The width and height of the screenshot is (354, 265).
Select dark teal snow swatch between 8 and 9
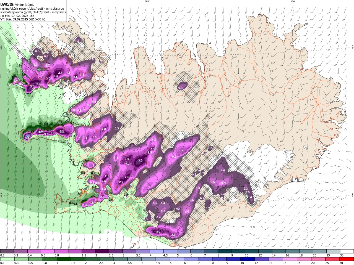(x=225, y=251)
